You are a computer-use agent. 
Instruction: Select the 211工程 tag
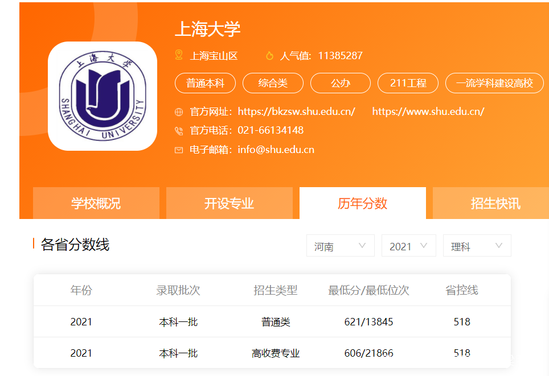coord(408,83)
